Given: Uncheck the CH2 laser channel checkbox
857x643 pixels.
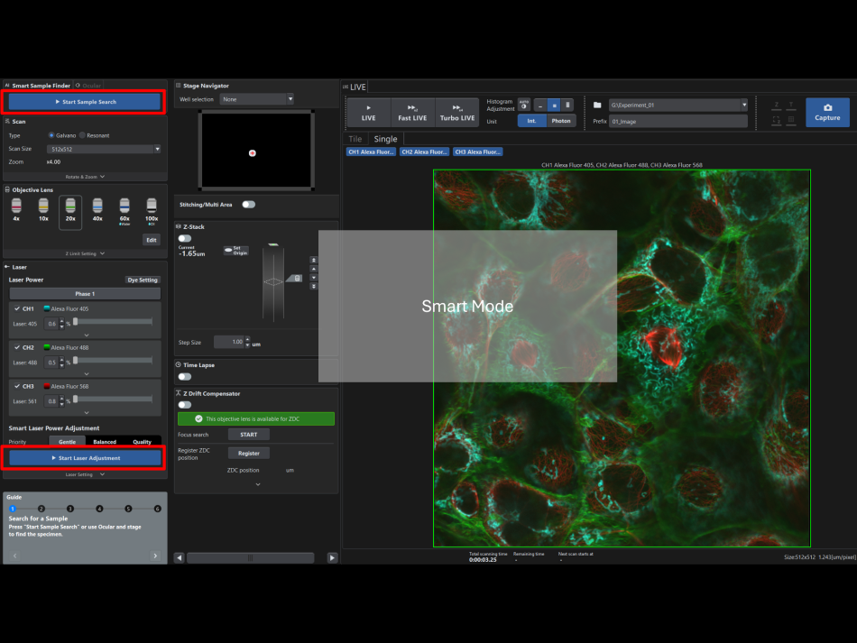Looking at the screenshot, I should 16,347.
